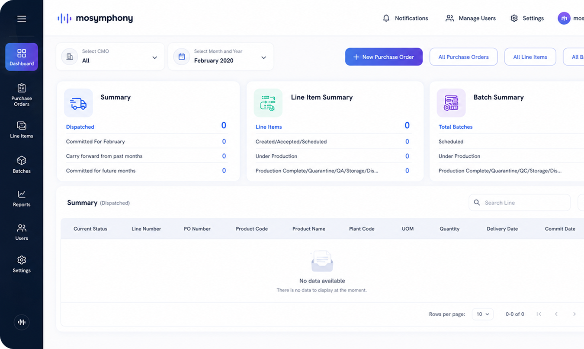Open the Select CMO dropdown
The width and height of the screenshot is (584, 349).
tap(110, 57)
